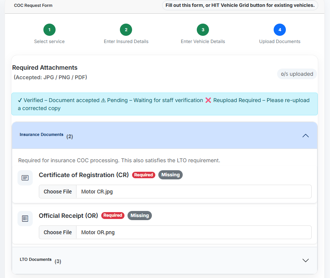The height and width of the screenshot is (278, 330).
Task: Click the Official Receipt document icon
Action: click(25, 219)
